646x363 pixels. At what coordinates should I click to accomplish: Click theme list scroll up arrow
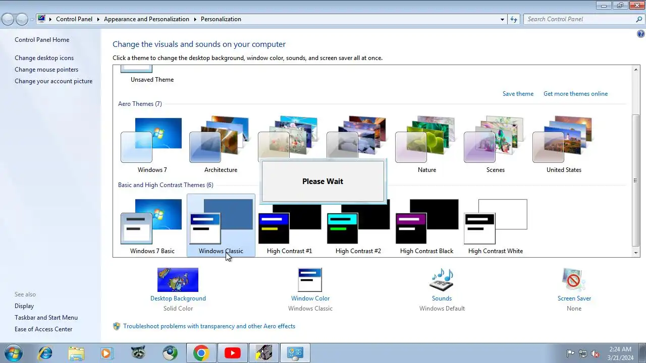tap(635, 70)
